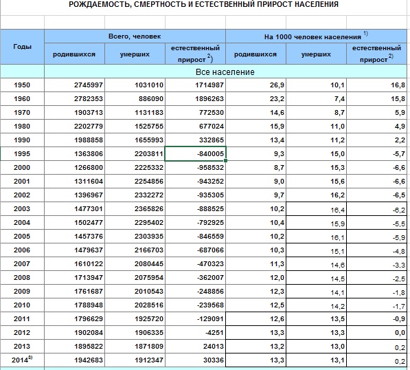410x370 pixels.
Task: Select birth rate cell 26,9
Action: 255,85
